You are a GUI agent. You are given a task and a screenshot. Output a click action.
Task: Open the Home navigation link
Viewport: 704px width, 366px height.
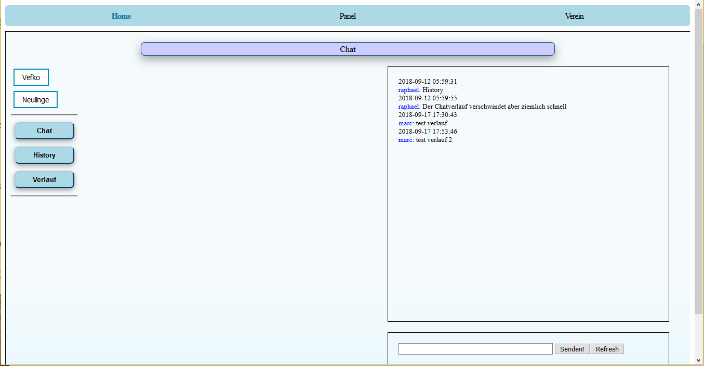[x=121, y=16]
